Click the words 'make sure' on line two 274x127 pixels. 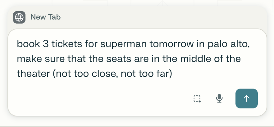(x=41, y=59)
